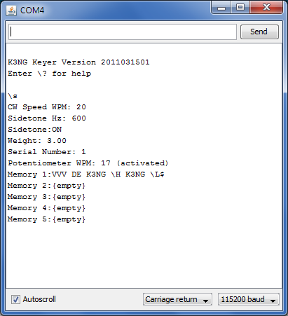288x316 pixels.
Task: Click the Java icon in the COM4 title bar
Action: (11, 11)
